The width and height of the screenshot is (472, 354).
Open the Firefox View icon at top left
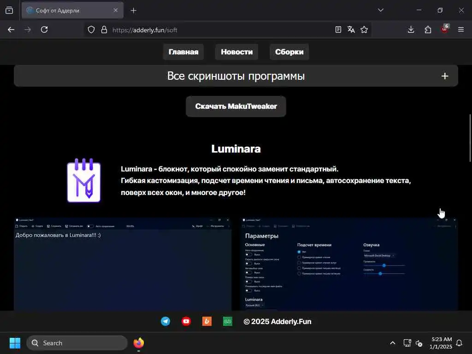coord(9,10)
